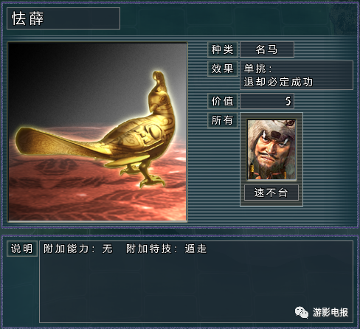The height and width of the screenshot is (329, 360).
Task: Click the 退却必定成功 effect description
Action: (278, 82)
